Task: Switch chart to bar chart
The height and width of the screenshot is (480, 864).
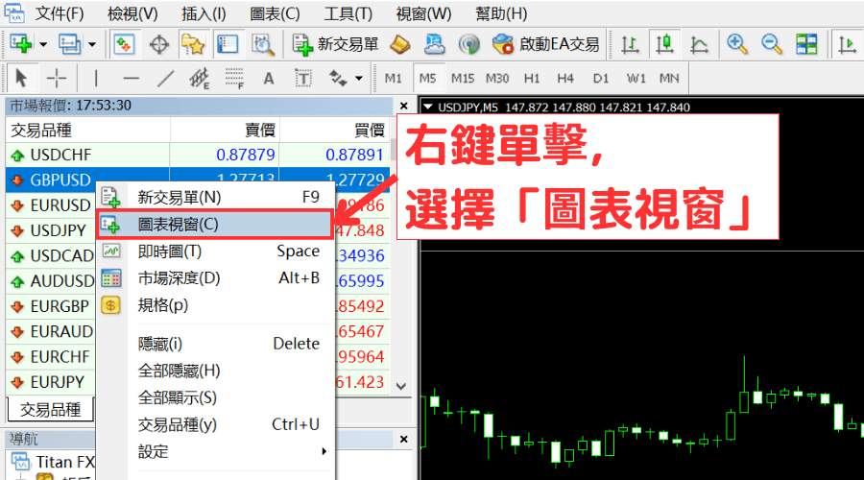Action: pyautogui.click(x=630, y=44)
